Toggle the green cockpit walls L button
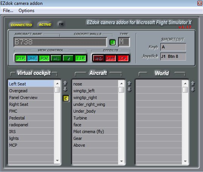This screenshot has width=203, height=172. 113,42
